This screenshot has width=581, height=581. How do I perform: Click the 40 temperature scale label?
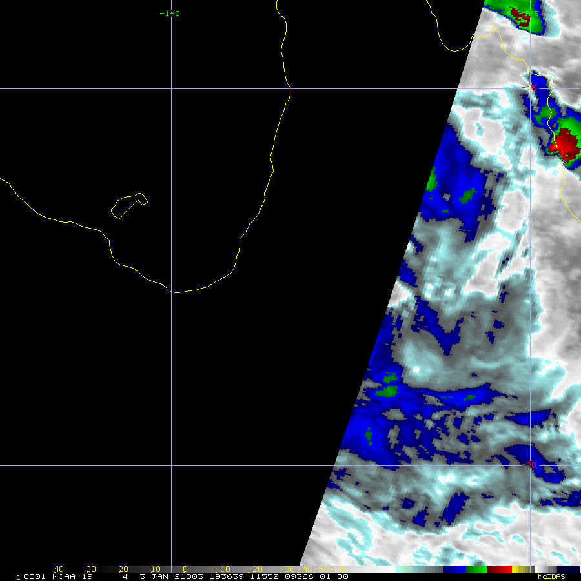(x=59, y=569)
